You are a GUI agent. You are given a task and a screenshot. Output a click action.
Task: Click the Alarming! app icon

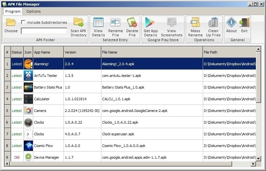(28, 64)
